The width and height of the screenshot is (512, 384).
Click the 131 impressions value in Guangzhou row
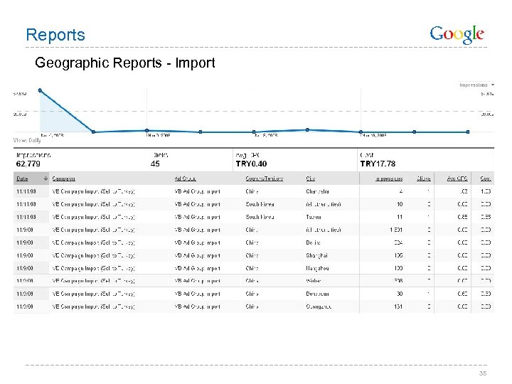398,306
